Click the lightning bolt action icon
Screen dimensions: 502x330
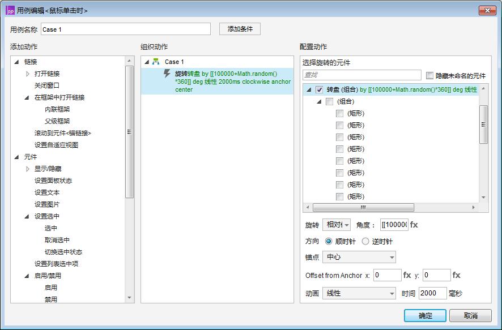click(x=167, y=74)
